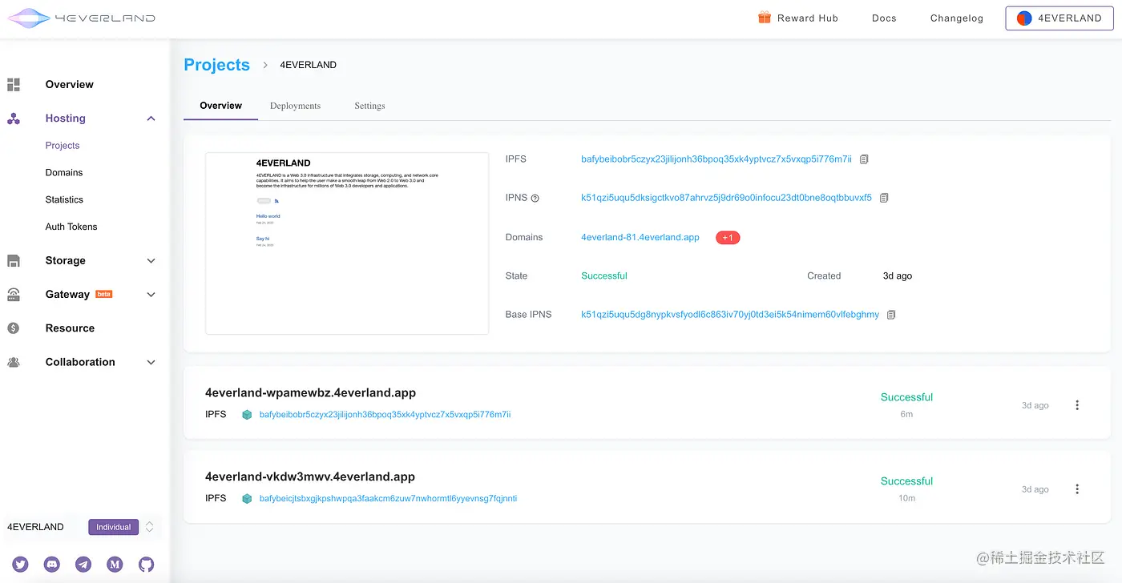Copy the IPFS hash in overview card
This screenshot has height=583, width=1122.
point(864,159)
